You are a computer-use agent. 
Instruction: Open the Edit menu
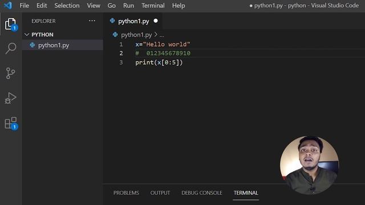pyautogui.click(x=42, y=5)
